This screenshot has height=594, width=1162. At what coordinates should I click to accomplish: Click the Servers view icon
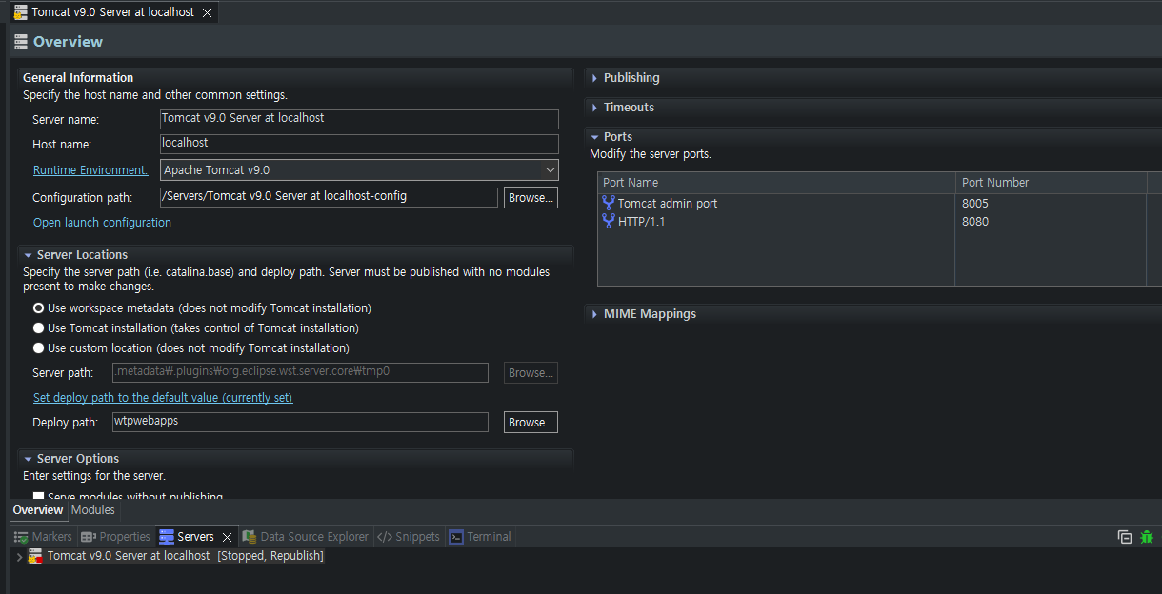coord(167,537)
